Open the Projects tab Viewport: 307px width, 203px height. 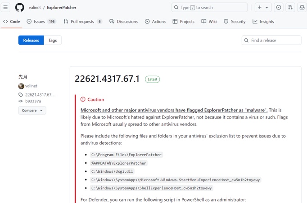pyautogui.click(x=184, y=22)
